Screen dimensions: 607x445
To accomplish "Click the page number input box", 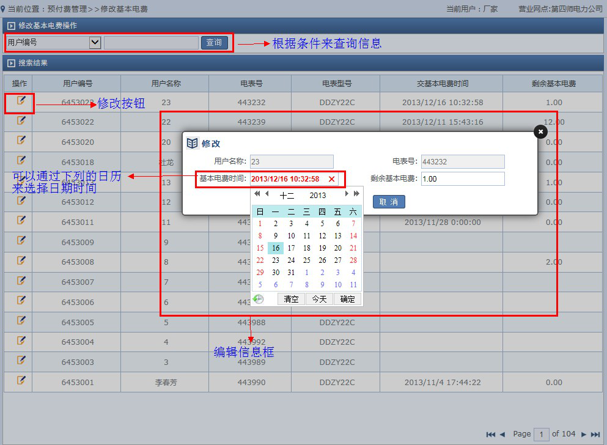I will (541, 435).
